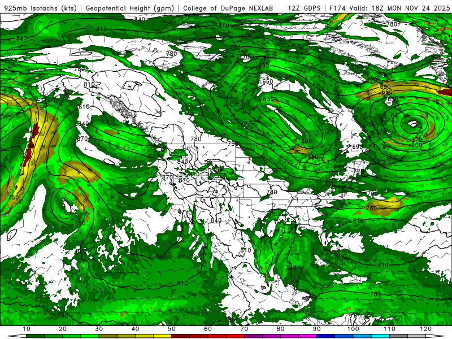Click the '70' legend scale value
Viewport: 452px width, 339px height.
[x=244, y=329]
